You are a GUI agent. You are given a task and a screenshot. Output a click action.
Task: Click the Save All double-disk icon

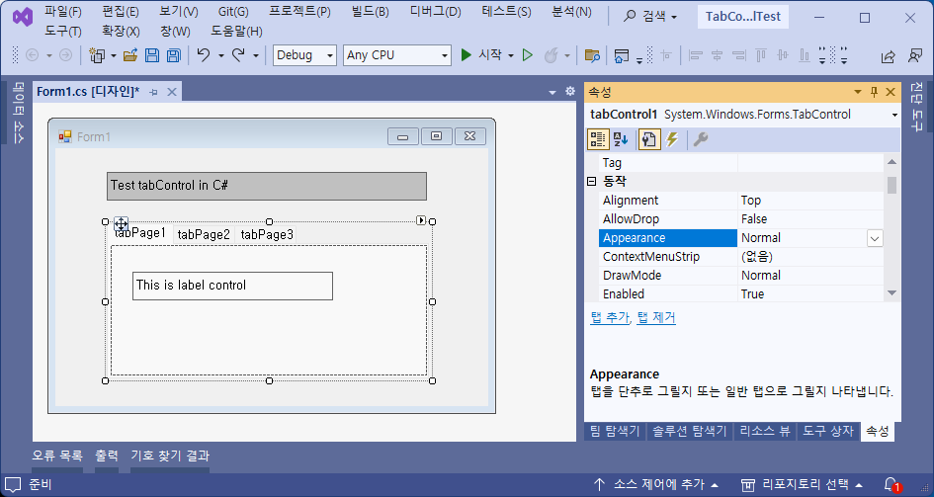click(173, 55)
